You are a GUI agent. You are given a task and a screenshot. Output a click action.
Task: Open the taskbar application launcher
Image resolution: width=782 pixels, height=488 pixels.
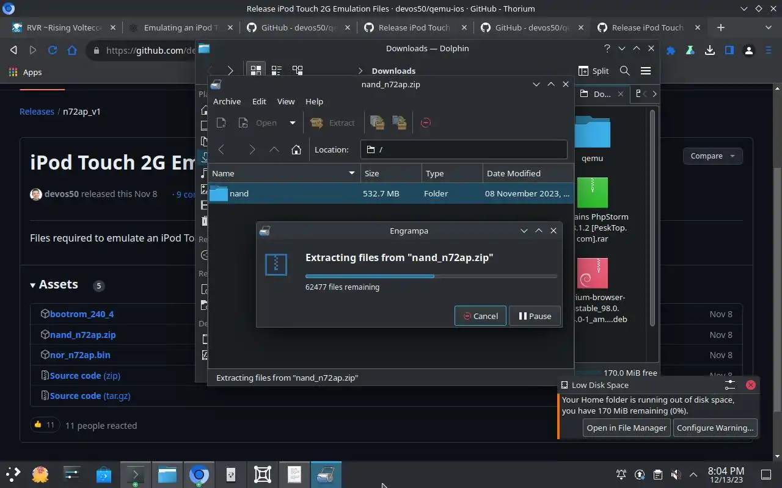(13, 474)
